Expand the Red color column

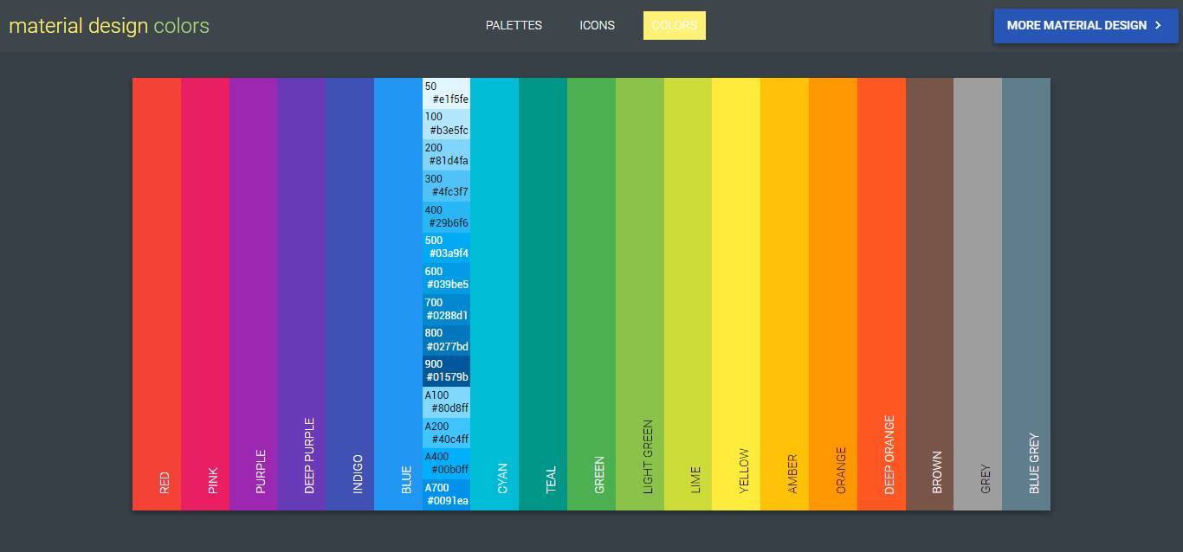(157, 294)
